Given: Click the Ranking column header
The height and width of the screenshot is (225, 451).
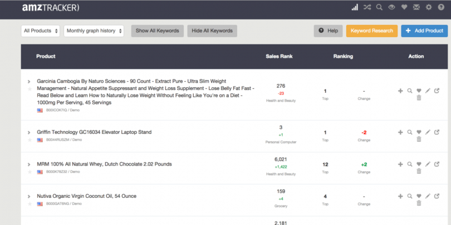Looking at the screenshot, I should point(343,56).
